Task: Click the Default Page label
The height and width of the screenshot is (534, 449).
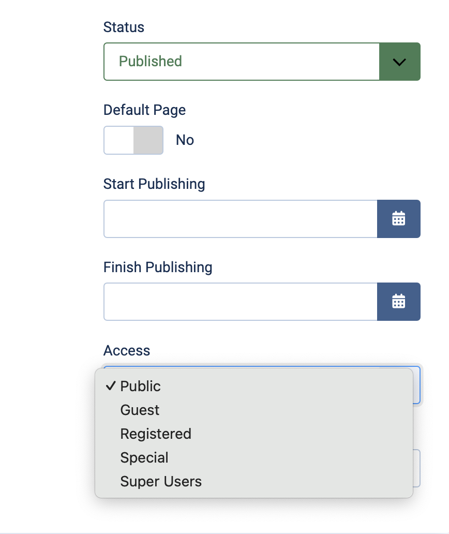Action: pyautogui.click(x=144, y=110)
